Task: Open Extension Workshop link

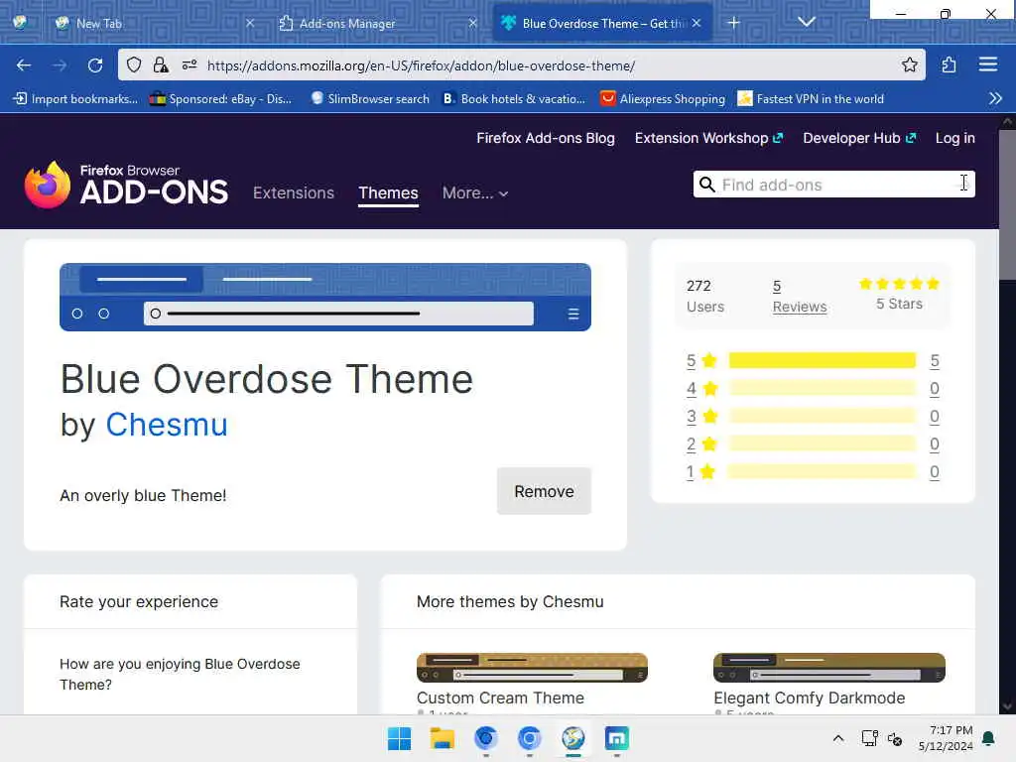Action: click(708, 138)
